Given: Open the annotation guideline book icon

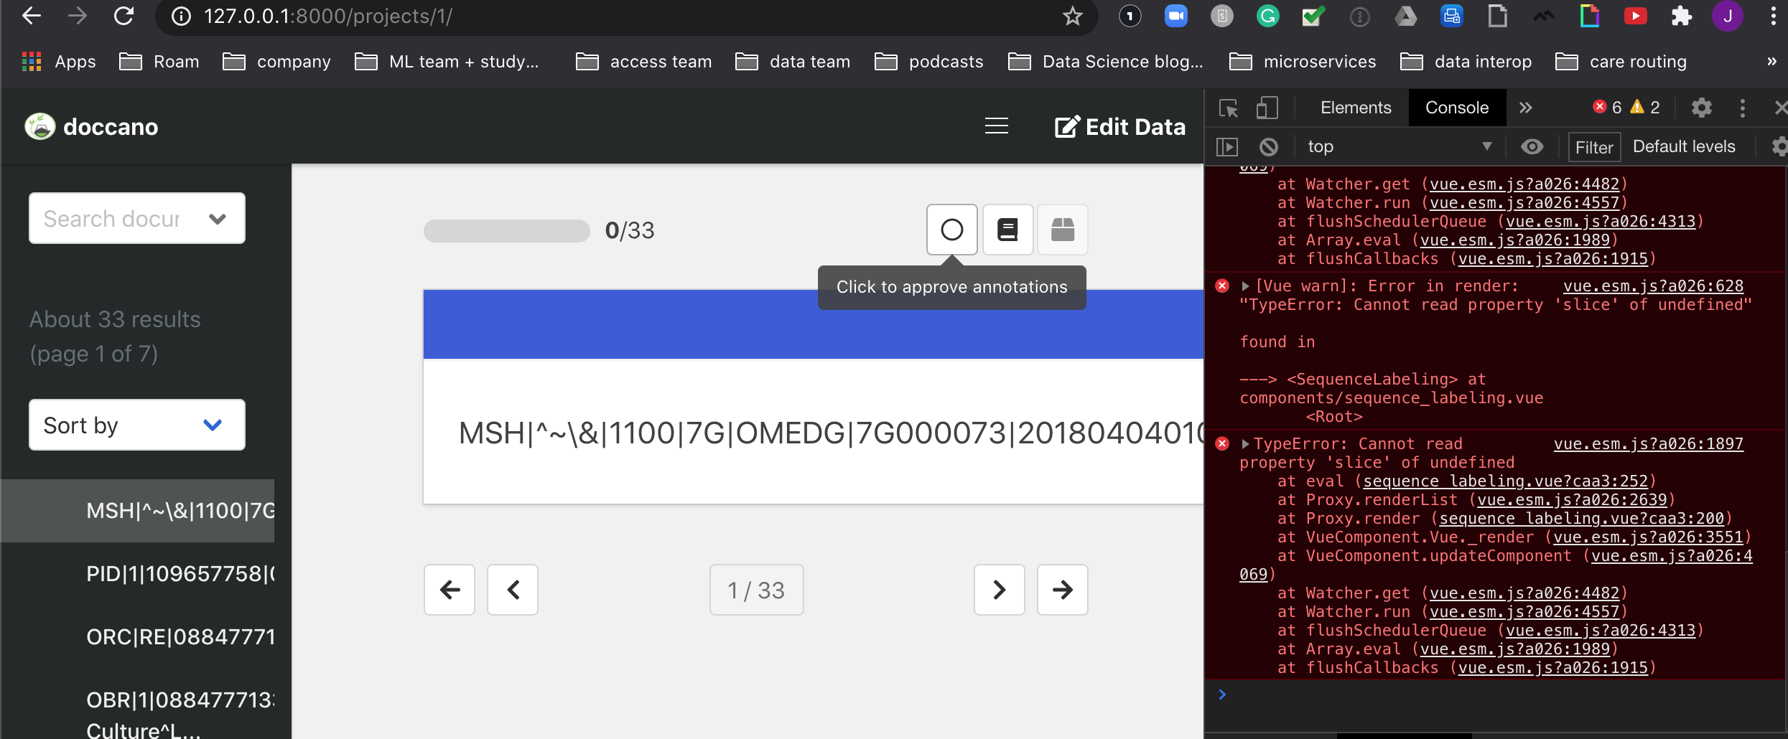Looking at the screenshot, I should coord(1007,230).
